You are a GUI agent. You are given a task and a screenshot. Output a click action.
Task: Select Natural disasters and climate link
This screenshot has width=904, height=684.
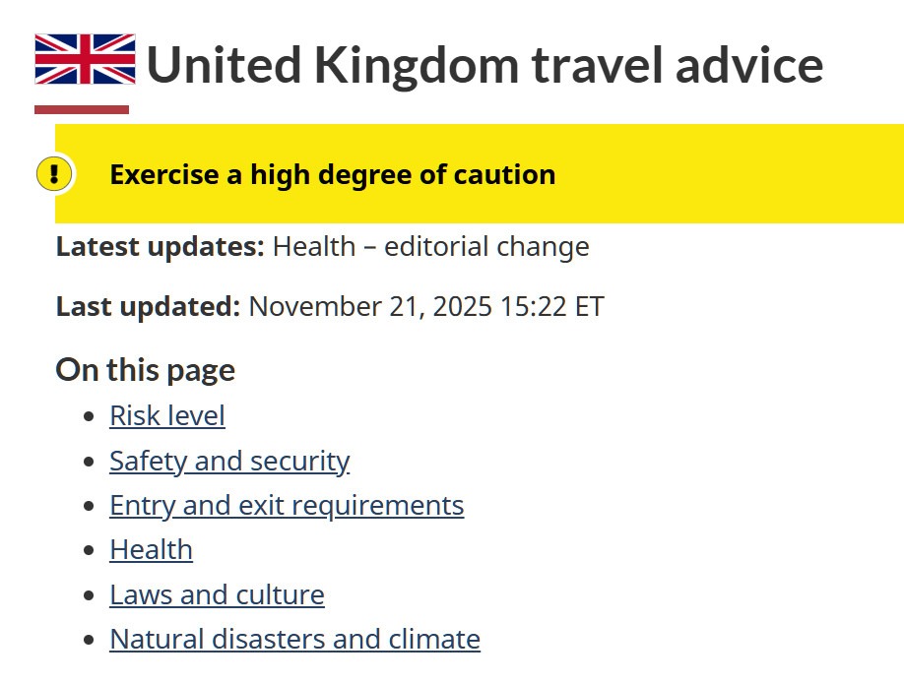[x=294, y=640]
